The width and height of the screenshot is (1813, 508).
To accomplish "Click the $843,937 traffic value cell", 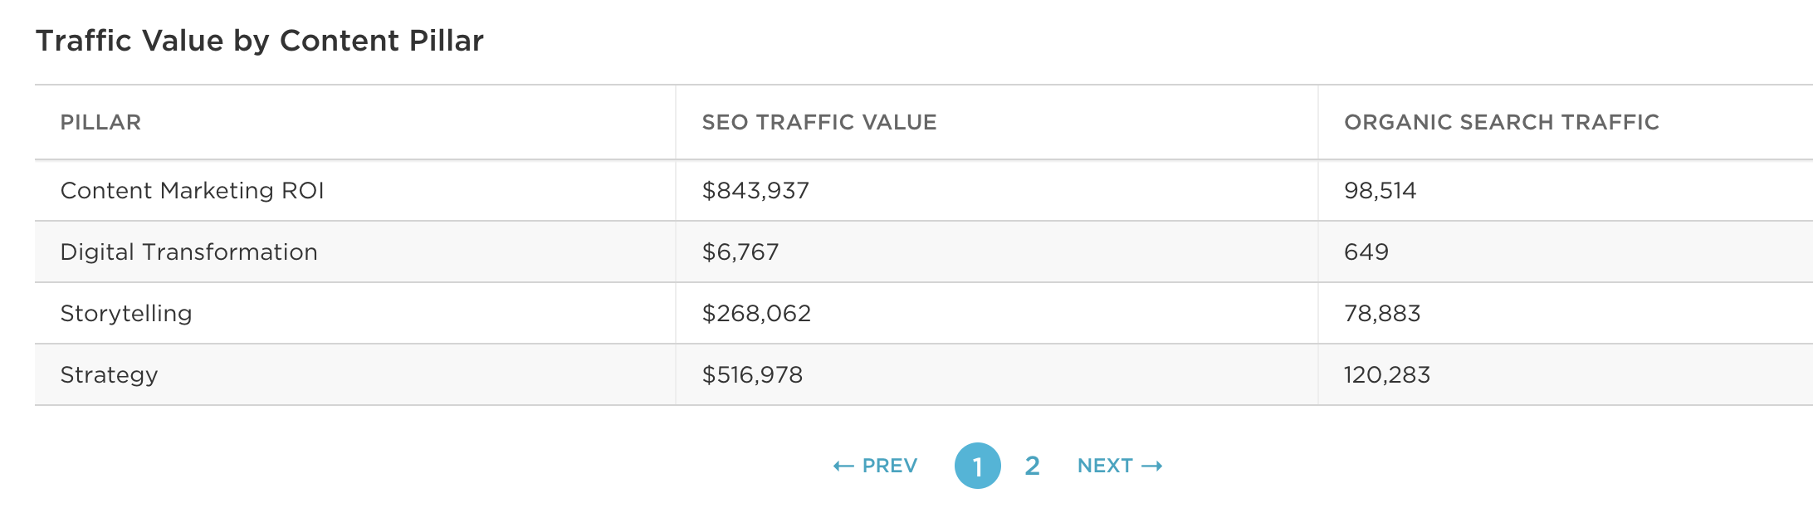I will point(757,190).
